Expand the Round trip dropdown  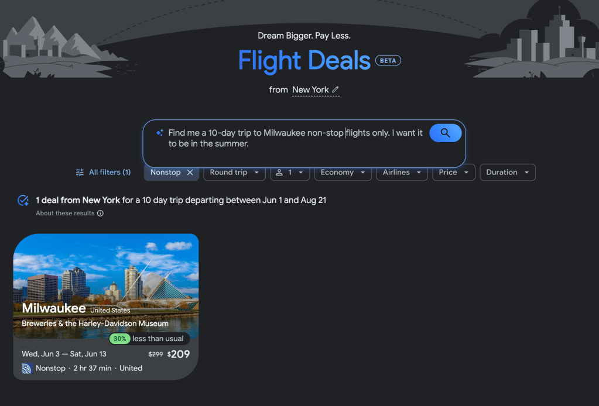235,173
